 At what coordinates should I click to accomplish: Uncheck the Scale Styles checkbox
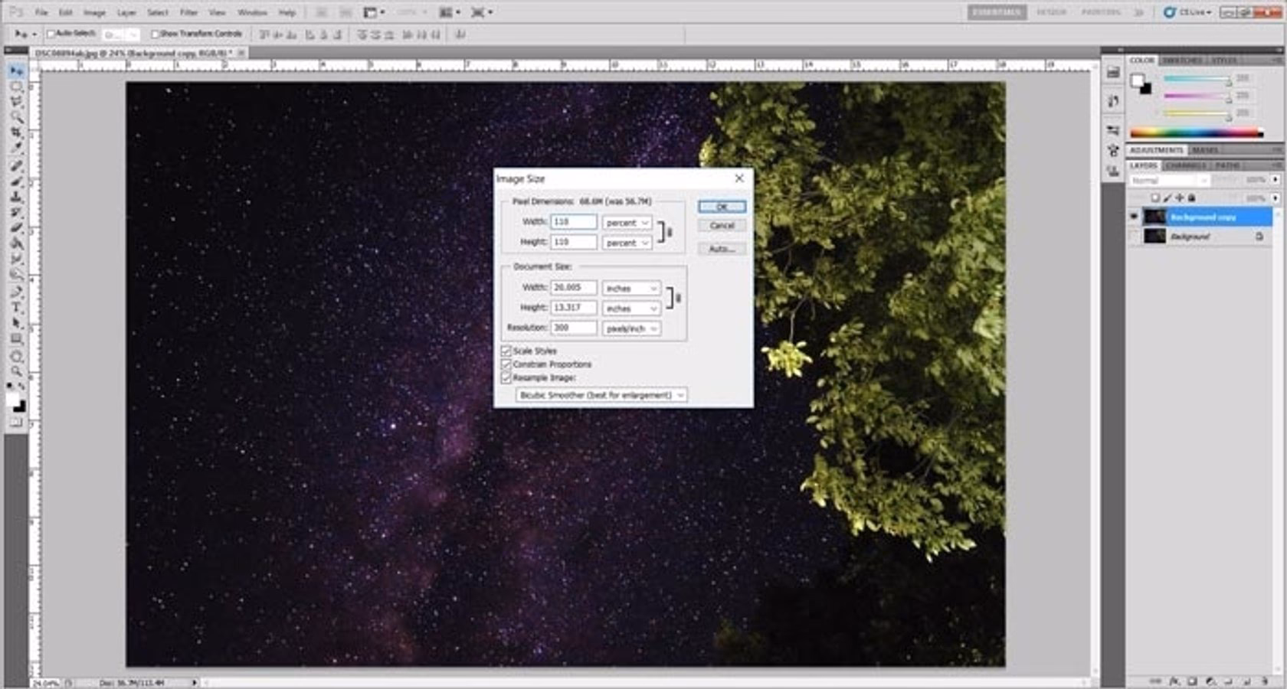point(506,351)
